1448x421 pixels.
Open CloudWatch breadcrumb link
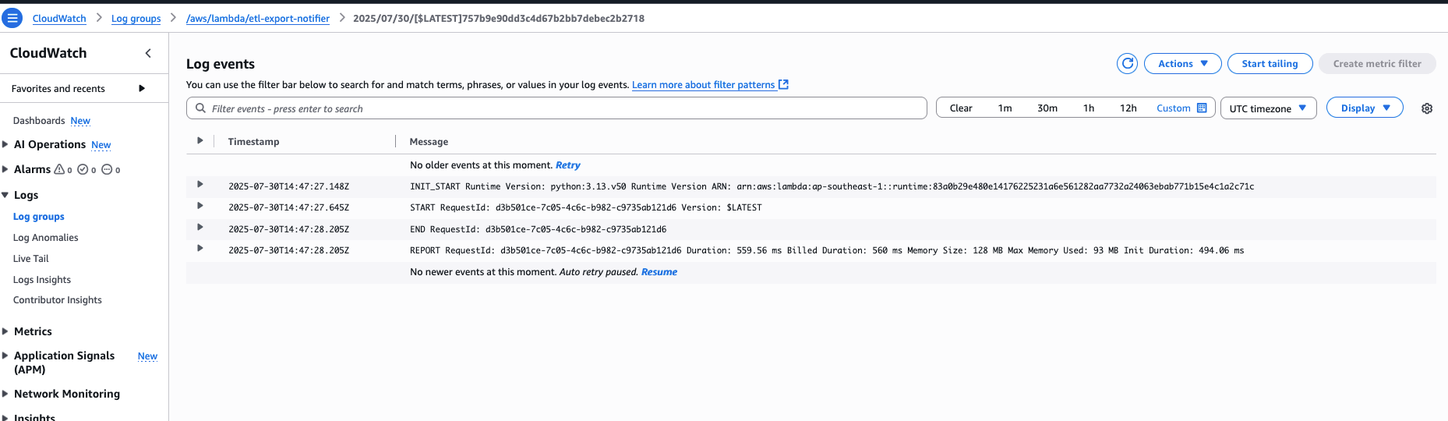point(59,19)
